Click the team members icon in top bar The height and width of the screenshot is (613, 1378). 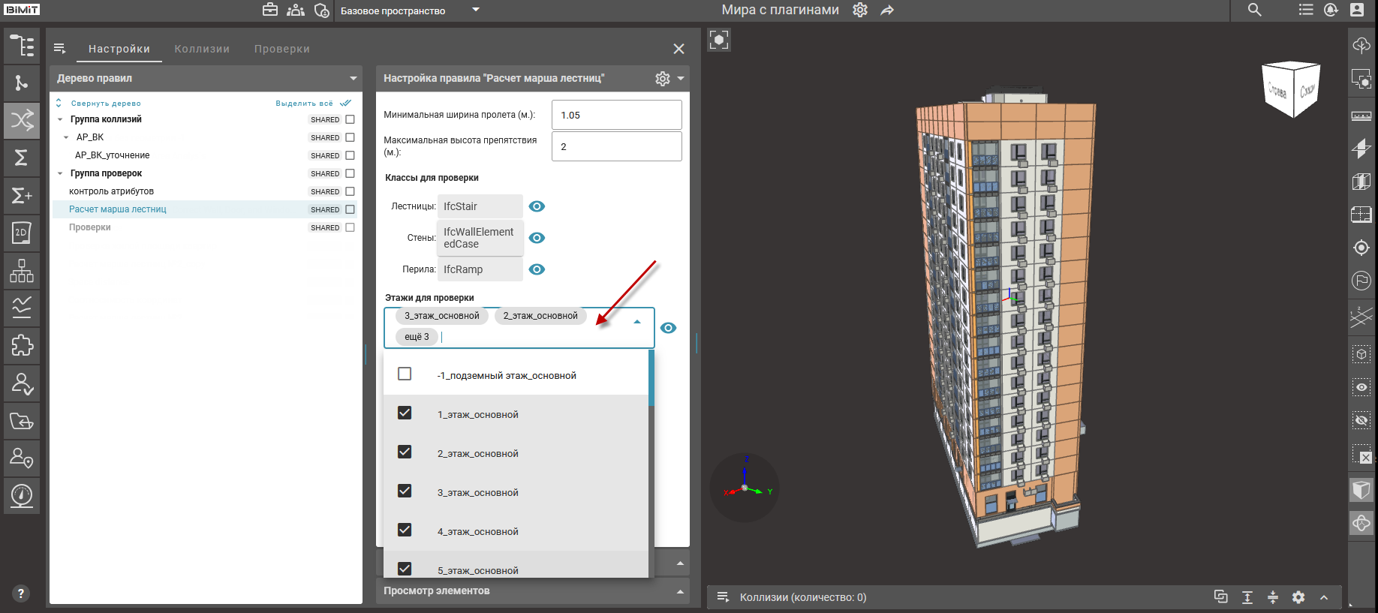click(x=296, y=10)
